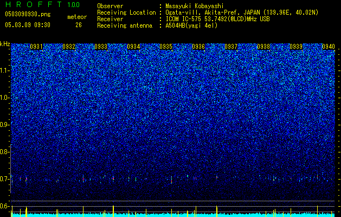The height and width of the screenshot is (217, 341).
Task: Click the 0936 time marker
Action: tap(198, 46)
